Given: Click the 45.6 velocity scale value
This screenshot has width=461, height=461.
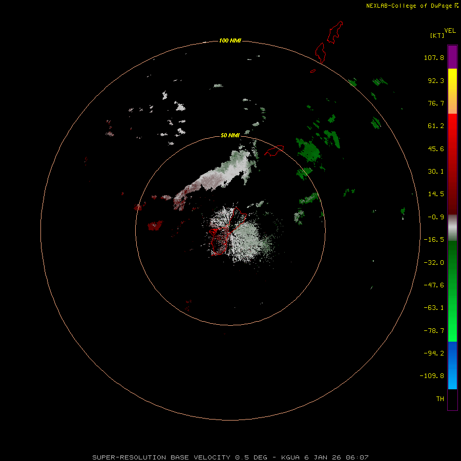Looking at the screenshot, I should (x=436, y=149).
